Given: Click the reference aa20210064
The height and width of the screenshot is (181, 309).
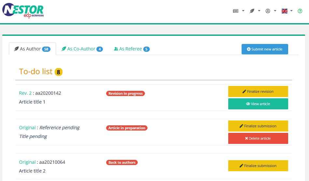Looking at the screenshot, I should (52, 162).
